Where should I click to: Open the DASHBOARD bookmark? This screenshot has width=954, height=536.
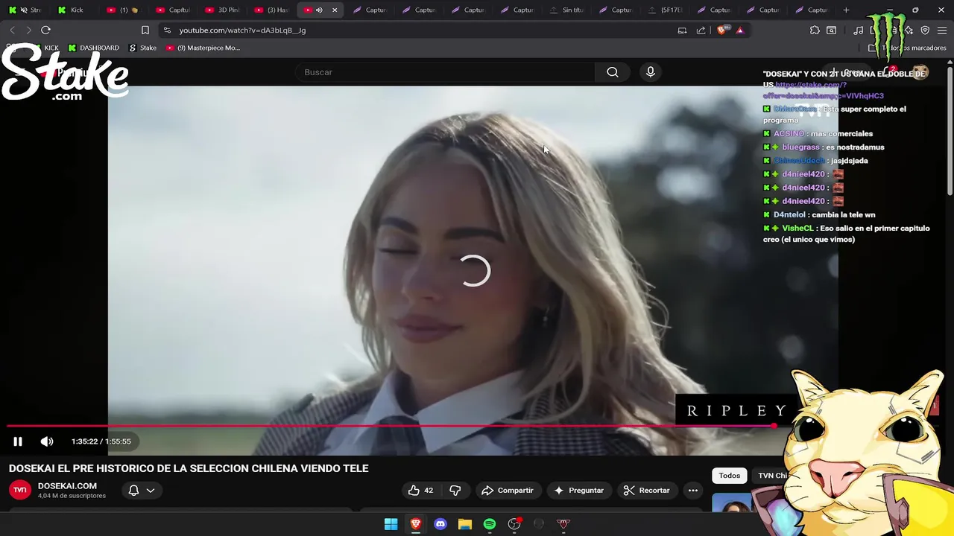pos(93,48)
